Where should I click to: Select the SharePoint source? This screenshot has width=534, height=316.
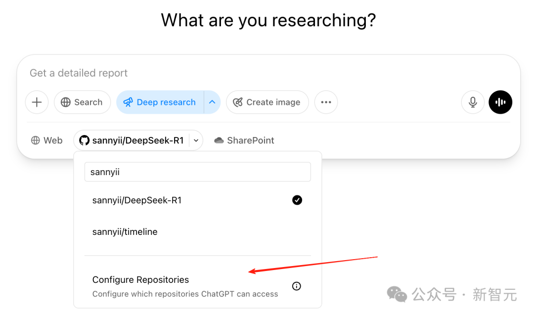point(244,140)
